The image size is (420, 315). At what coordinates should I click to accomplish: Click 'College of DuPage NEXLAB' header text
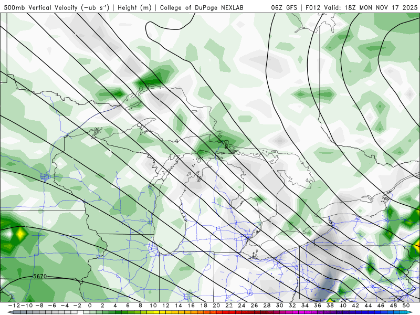point(202,8)
